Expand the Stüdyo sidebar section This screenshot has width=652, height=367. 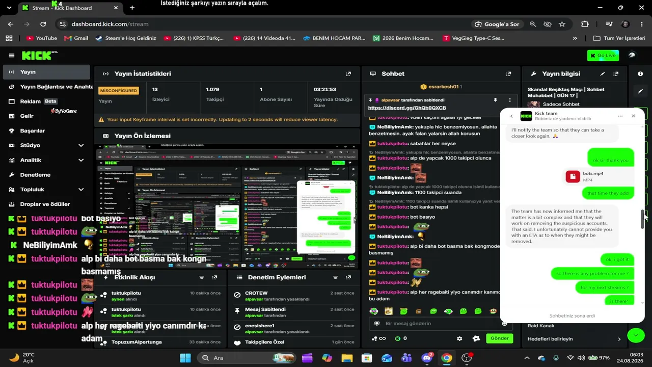click(81, 145)
